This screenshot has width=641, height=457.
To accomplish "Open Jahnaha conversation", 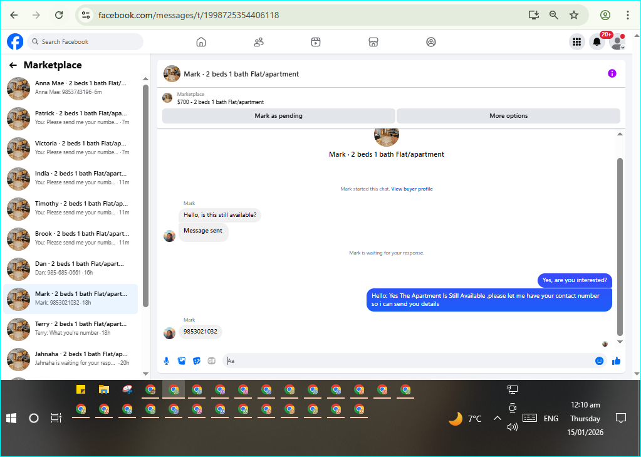I will [x=71, y=359].
